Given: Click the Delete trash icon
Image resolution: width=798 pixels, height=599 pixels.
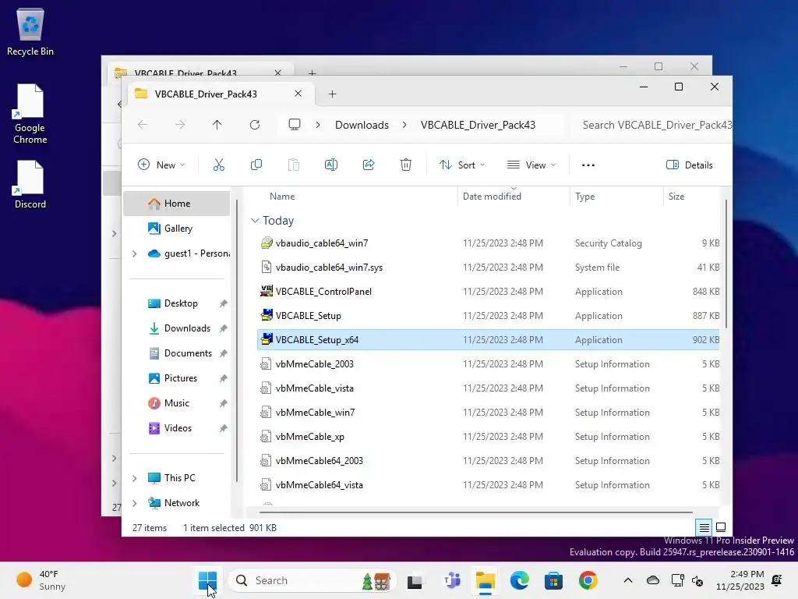Looking at the screenshot, I should pyautogui.click(x=405, y=165).
